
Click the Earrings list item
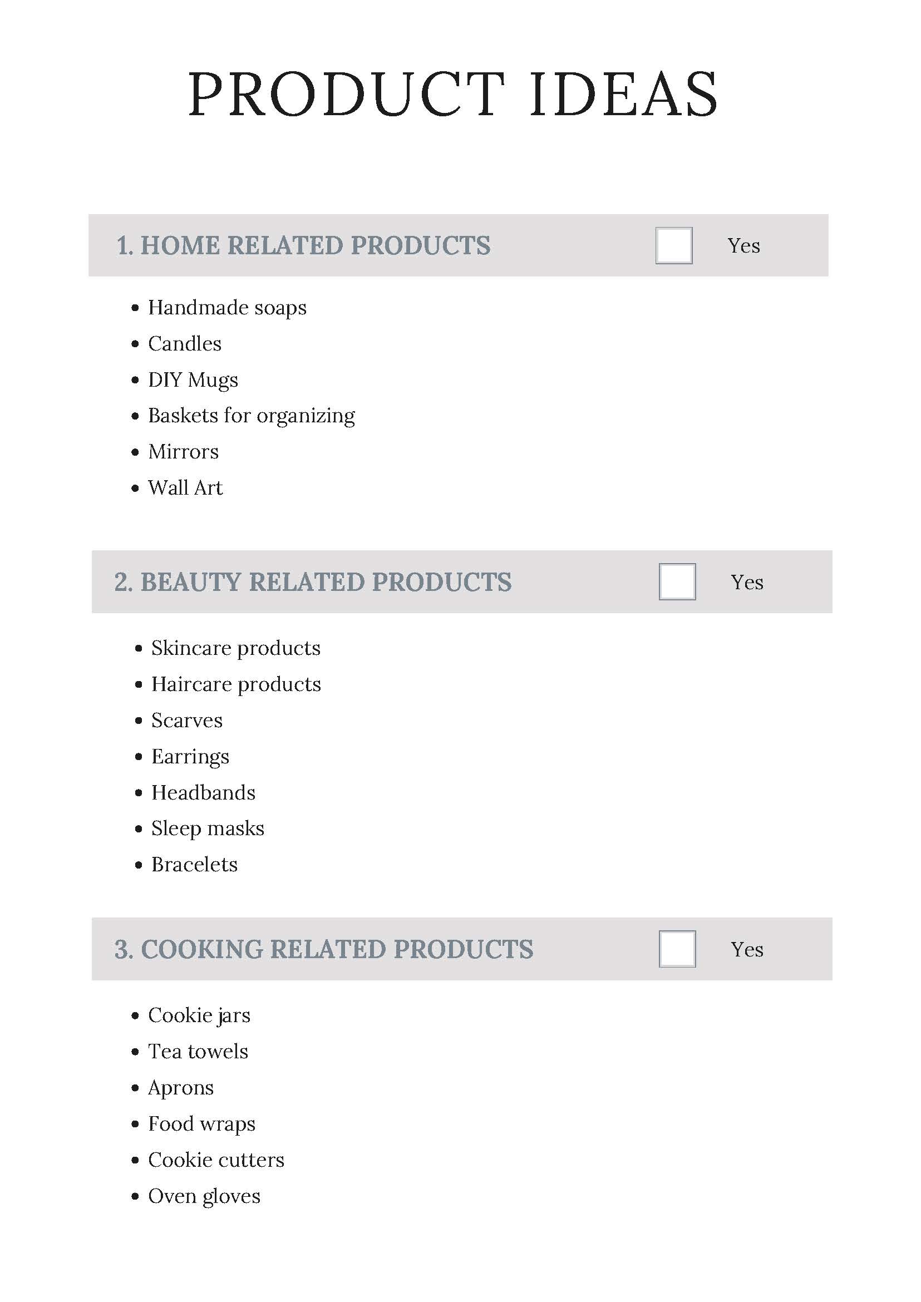pos(190,758)
